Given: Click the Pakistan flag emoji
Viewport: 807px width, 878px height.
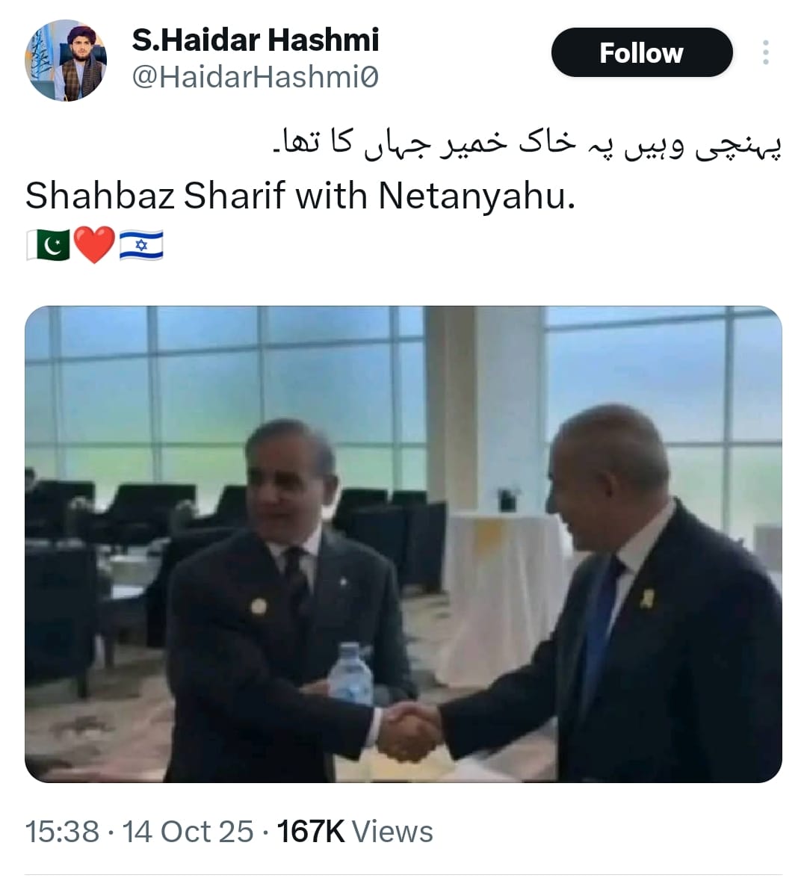Looking at the screenshot, I should coord(48,245).
